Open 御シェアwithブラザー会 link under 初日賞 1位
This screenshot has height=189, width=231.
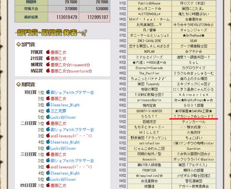click(72, 92)
